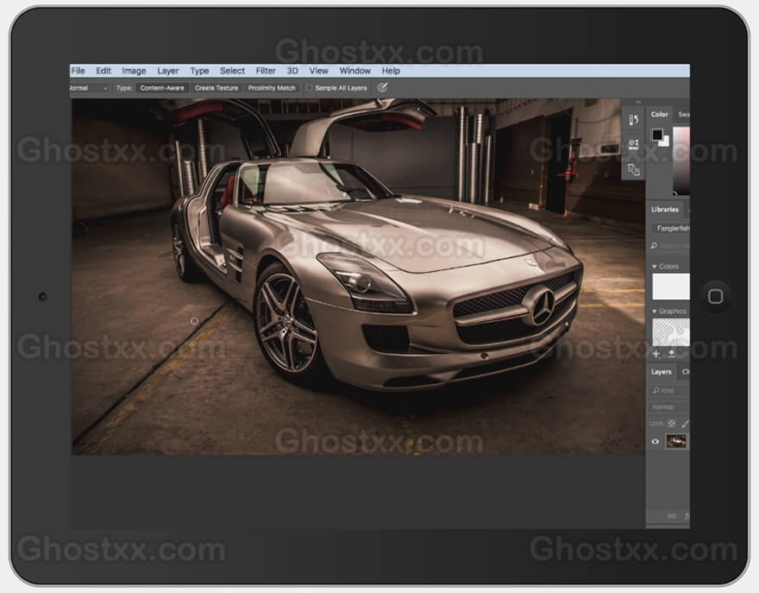Open the View menu
This screenshot has width=759, height=593.
tap(319, 71)
